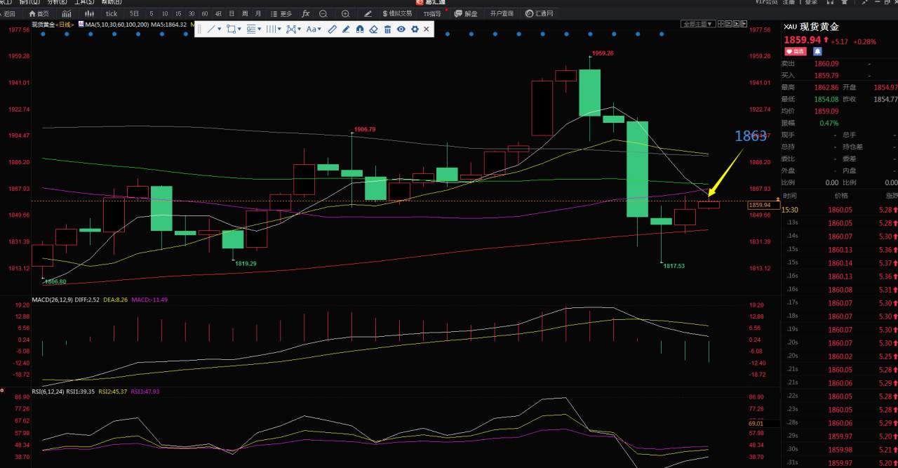Select the 10-minute period
Viewport: 898px width, 468px height.
point(164,13)
